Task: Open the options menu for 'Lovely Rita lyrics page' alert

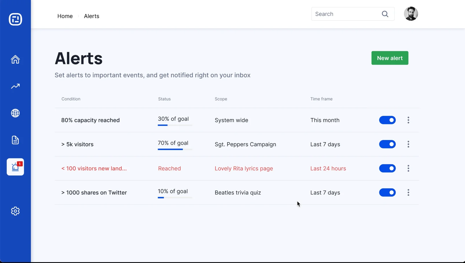Action: tap(408, 168)
